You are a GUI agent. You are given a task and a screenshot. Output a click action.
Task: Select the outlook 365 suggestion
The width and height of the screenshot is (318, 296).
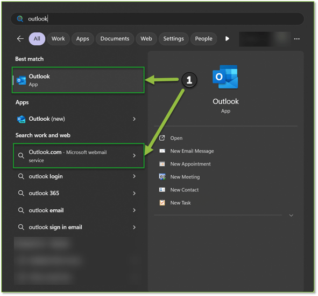(78, 193)
